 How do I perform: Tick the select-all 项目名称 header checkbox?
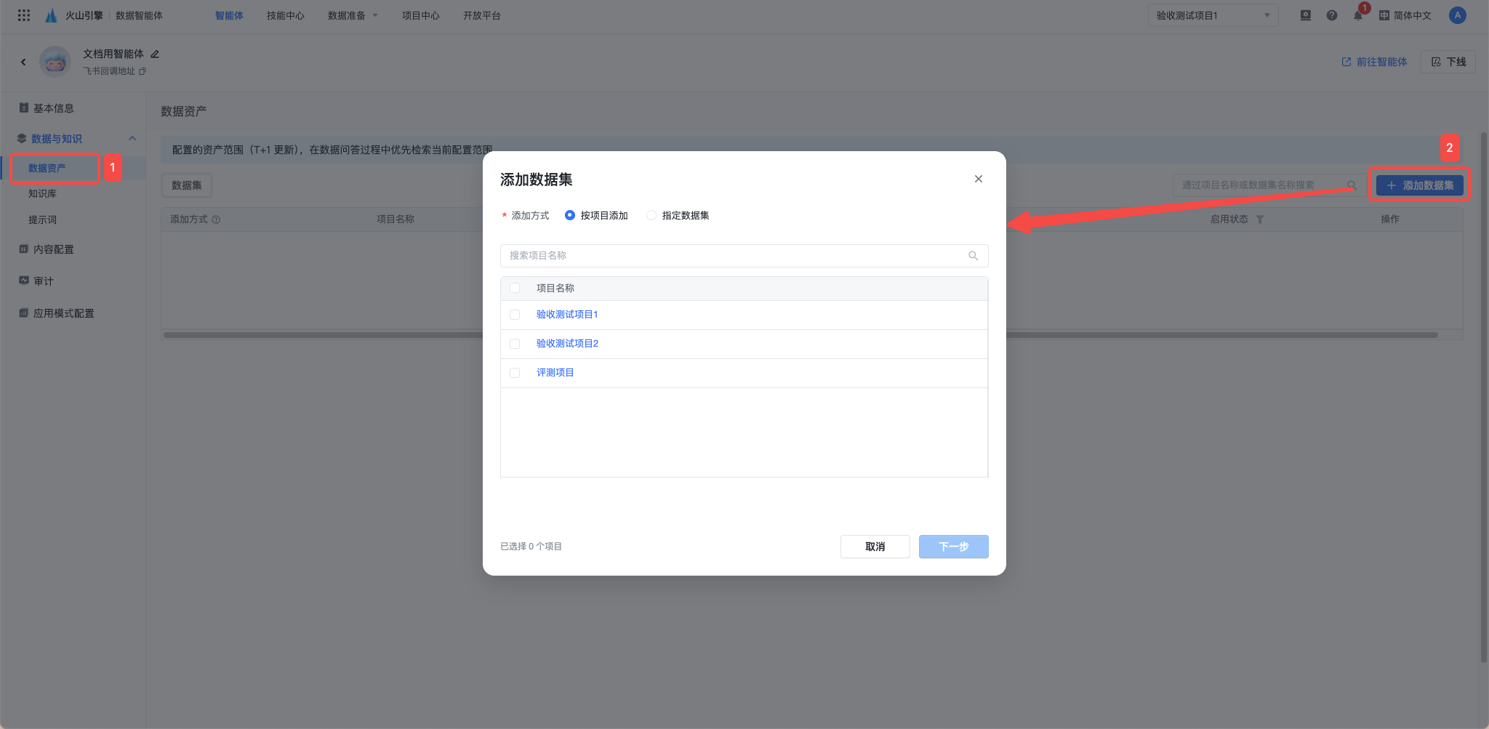click(515, 288)
